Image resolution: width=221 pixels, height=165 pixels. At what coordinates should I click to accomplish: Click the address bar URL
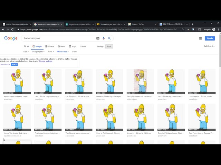(99, 30)
